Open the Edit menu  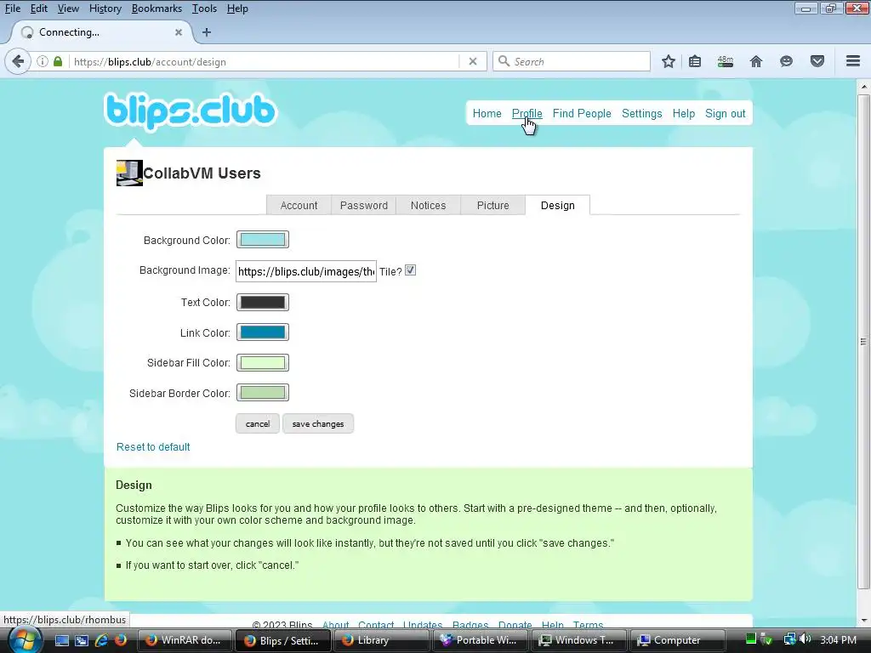39,9
